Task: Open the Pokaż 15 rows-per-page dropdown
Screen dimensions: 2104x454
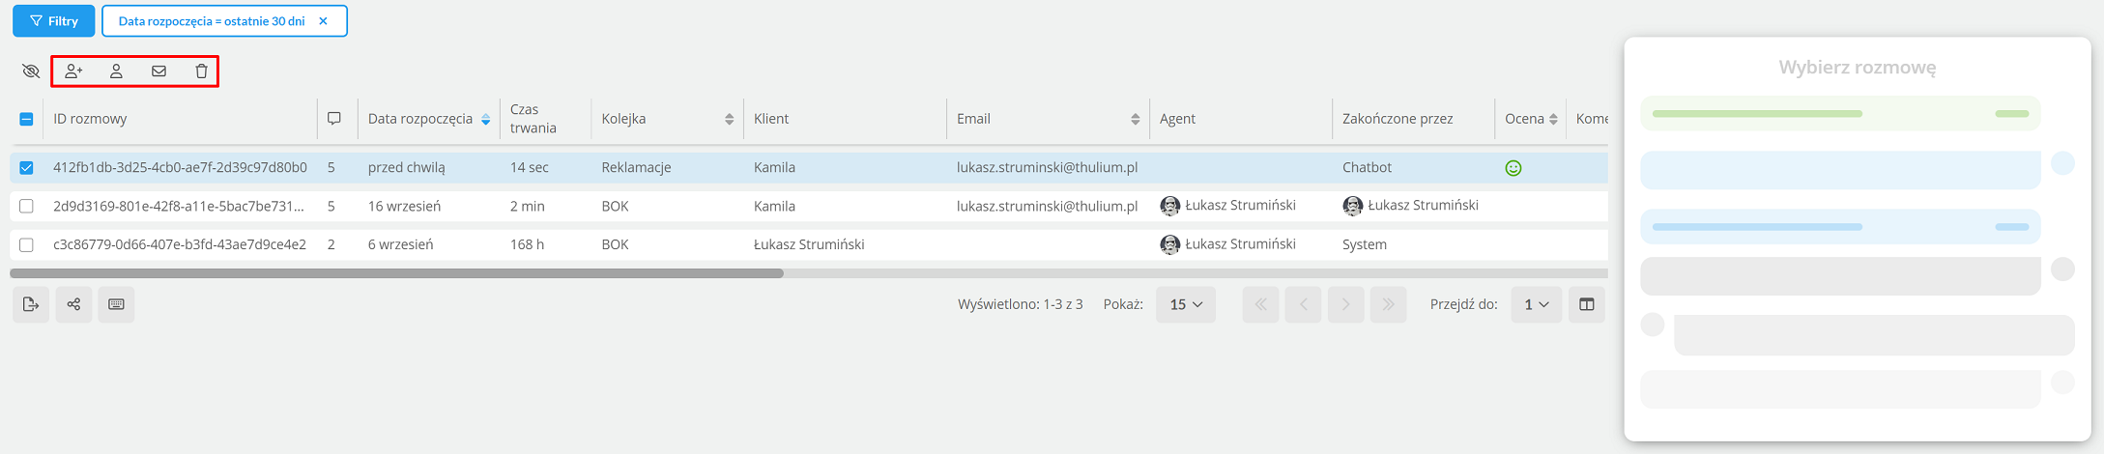Action: (1186, 304)
